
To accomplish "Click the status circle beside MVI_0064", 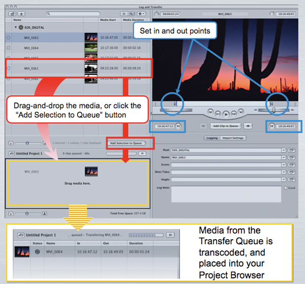I will point(8,48).
